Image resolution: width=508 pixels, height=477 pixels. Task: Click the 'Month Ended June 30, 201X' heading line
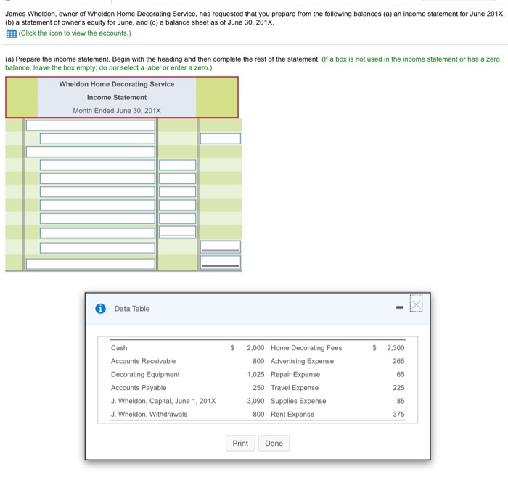(117, 111)
